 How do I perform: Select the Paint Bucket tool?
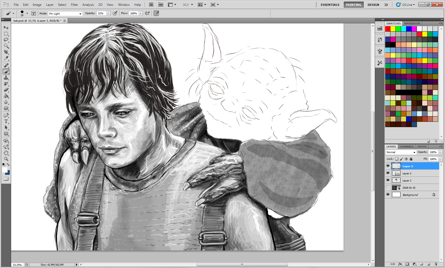tap(6, 96)
